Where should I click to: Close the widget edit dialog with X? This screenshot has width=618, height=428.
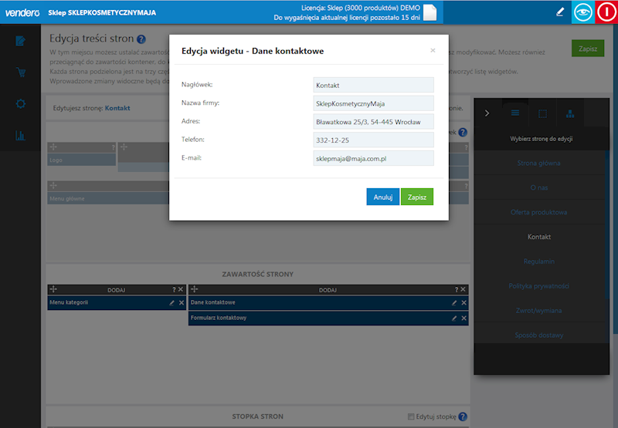pyautogui.click(x=433, y=51)
